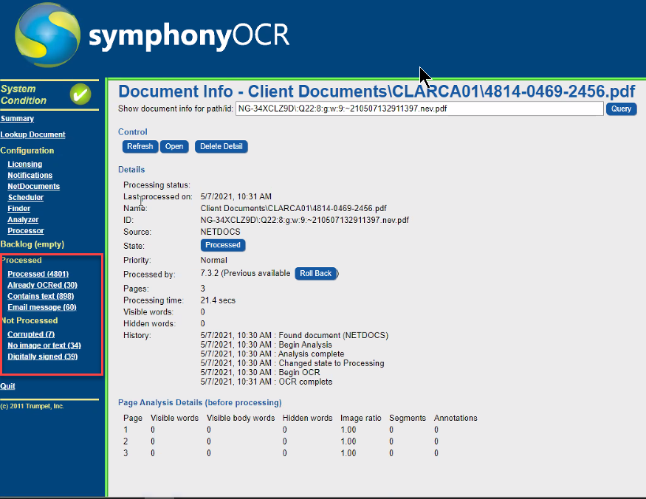646x499 pixels.
Task: View Already OCRed (30) documents
Action: 42,285
